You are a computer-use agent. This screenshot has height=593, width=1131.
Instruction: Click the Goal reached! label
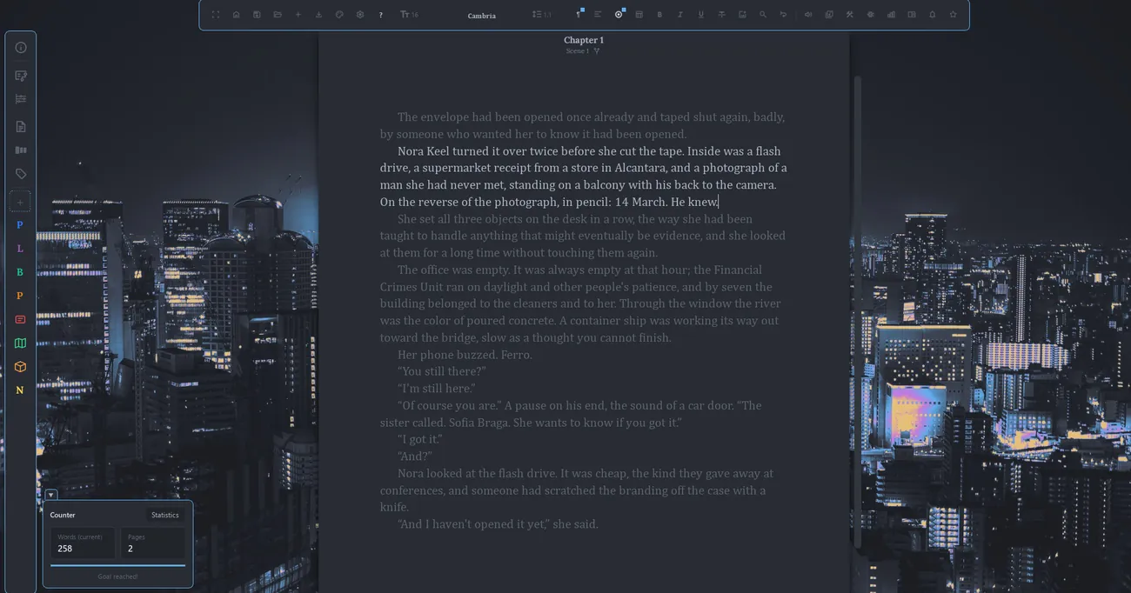pos(117,576)
